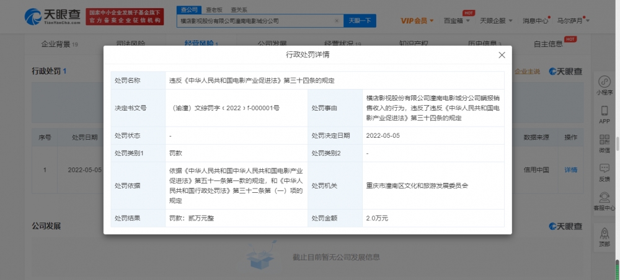Click the 小程序 sidebar icon
Viewport: 620px width, 280px height.
(604, 85)
